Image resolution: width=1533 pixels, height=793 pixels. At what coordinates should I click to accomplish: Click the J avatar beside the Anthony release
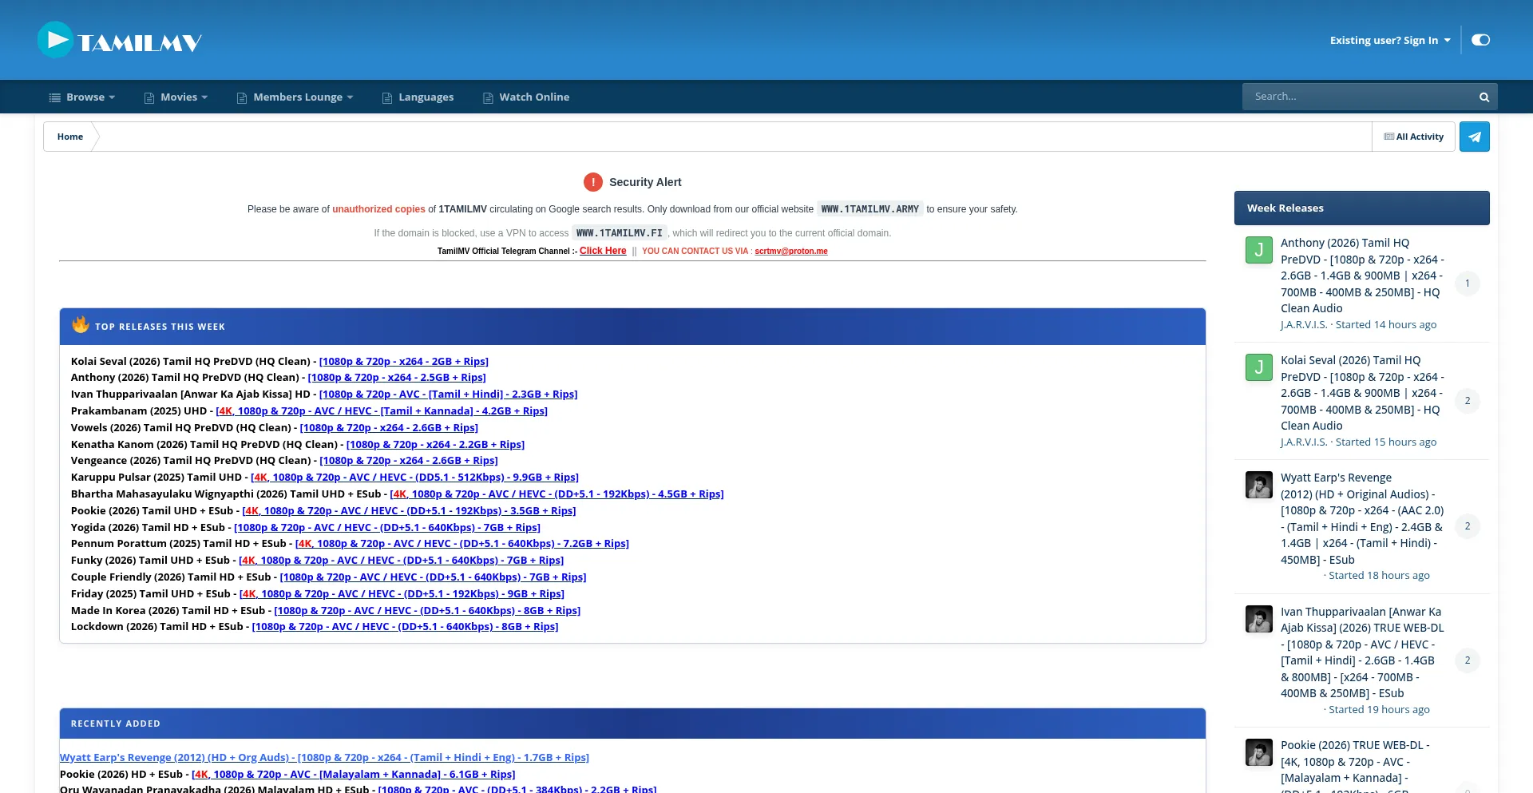point(1259,250)
